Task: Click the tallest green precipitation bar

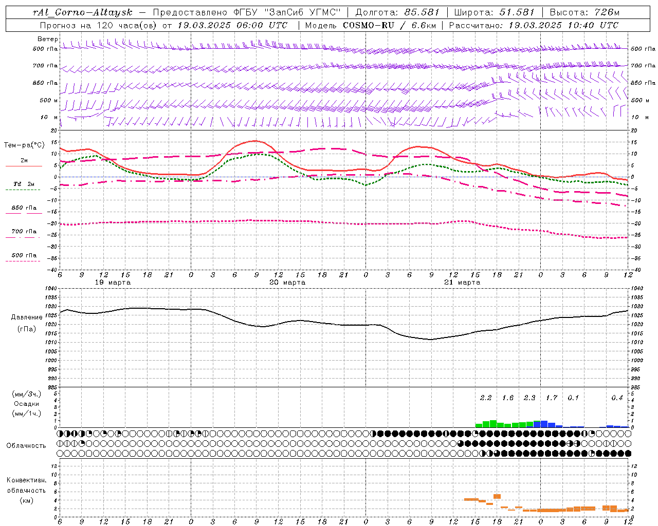Action: click(493, 424)
